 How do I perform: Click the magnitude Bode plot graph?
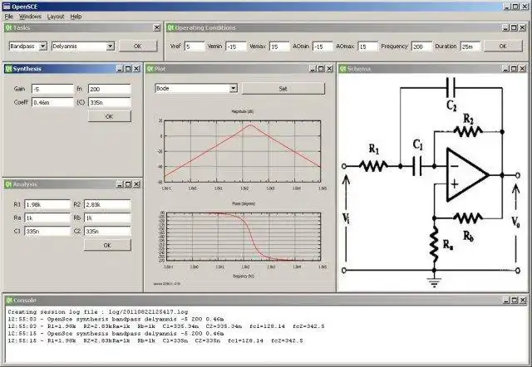click(x=242, y=151)
